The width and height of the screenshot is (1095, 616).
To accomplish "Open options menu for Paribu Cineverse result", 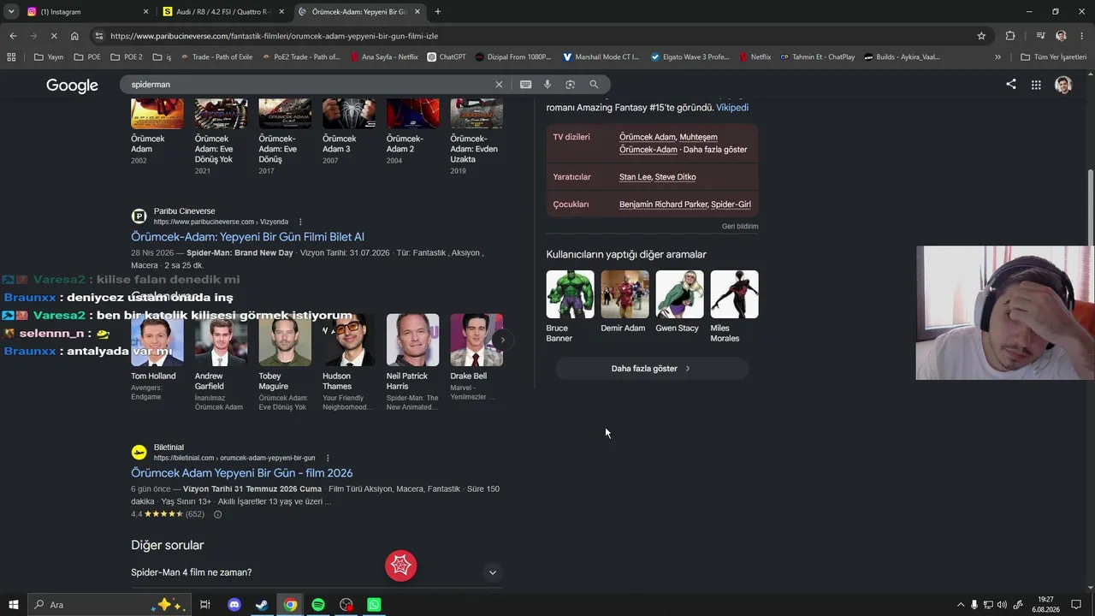I will click(300, 222).
